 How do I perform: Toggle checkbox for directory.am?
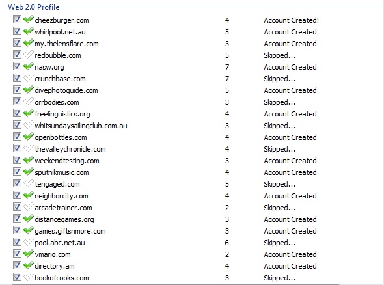coord(17,265)
